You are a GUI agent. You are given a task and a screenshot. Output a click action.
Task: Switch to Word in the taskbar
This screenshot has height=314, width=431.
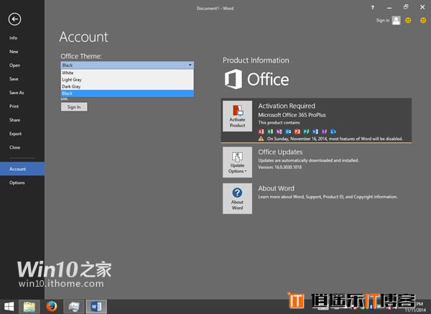(96, 307)
